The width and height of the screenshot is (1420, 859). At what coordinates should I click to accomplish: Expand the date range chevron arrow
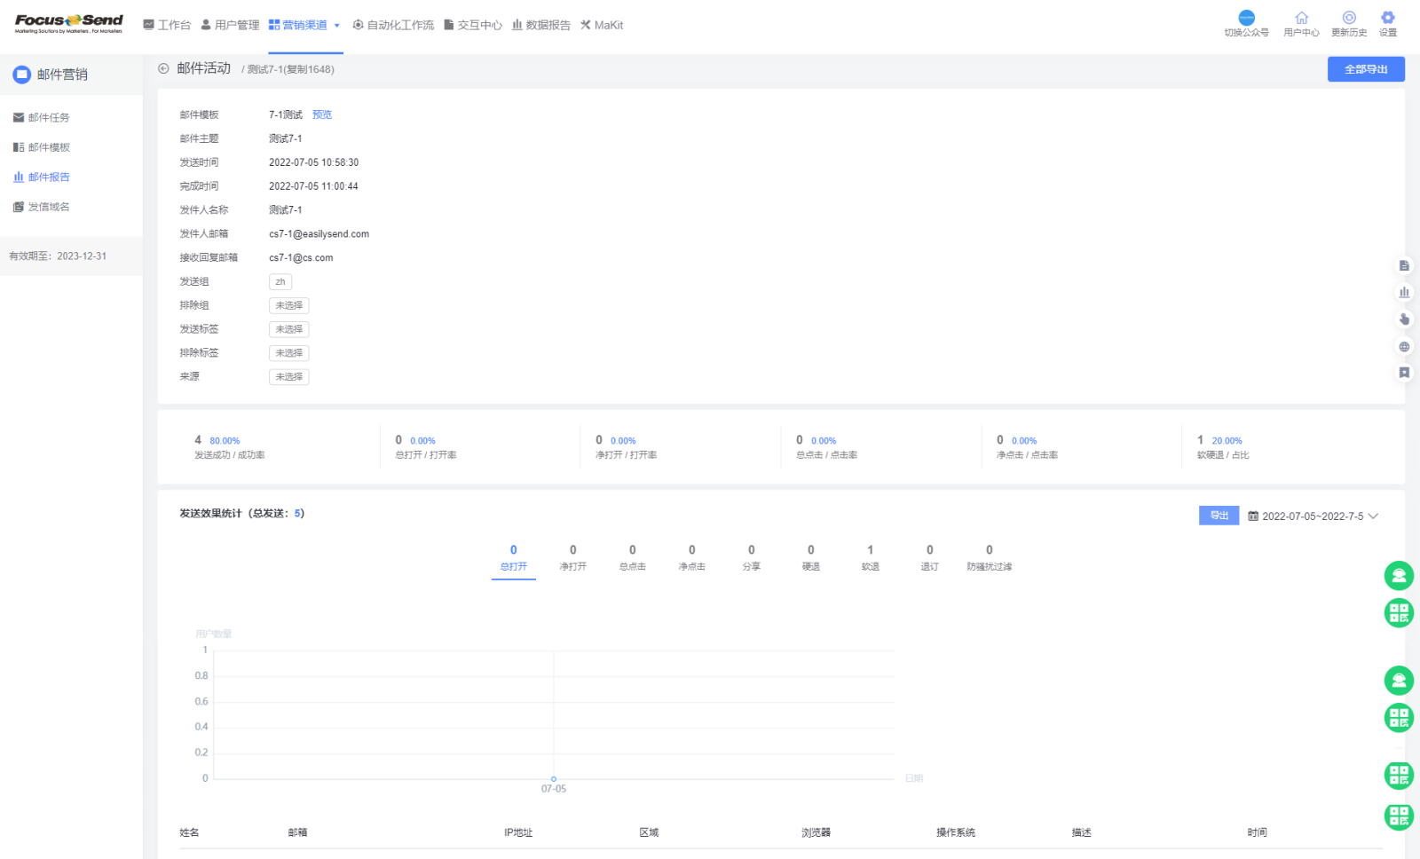[x=1373, y=516]
